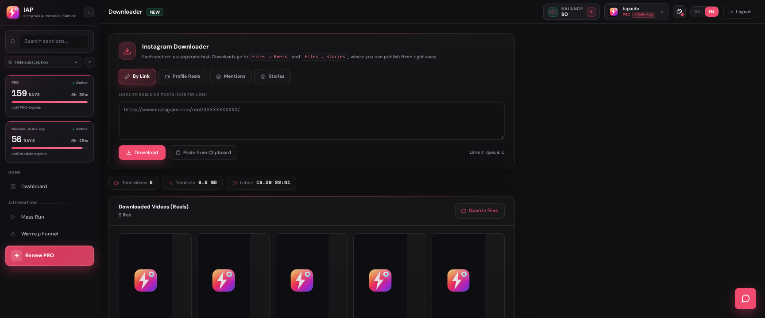Click the lightning icon in Renew PRO
765x318 pixels.
pos(17,256)
